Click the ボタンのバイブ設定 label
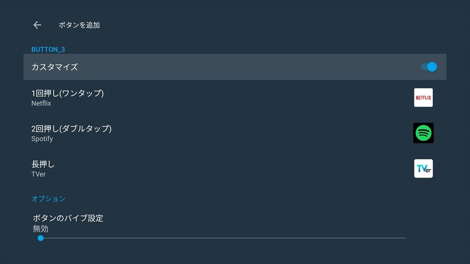 pyautogui.click(x=68, y=218)
